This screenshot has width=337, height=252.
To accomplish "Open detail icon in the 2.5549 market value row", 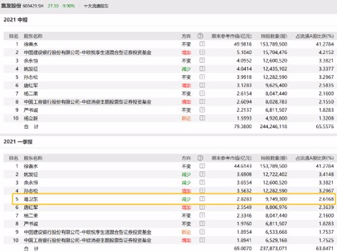I will tap(202, 207).
